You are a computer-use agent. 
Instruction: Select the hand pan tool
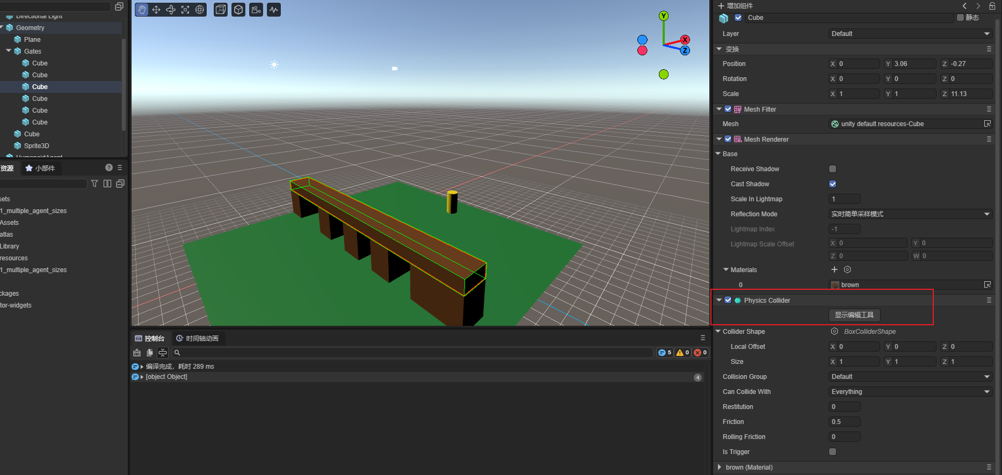142,10
